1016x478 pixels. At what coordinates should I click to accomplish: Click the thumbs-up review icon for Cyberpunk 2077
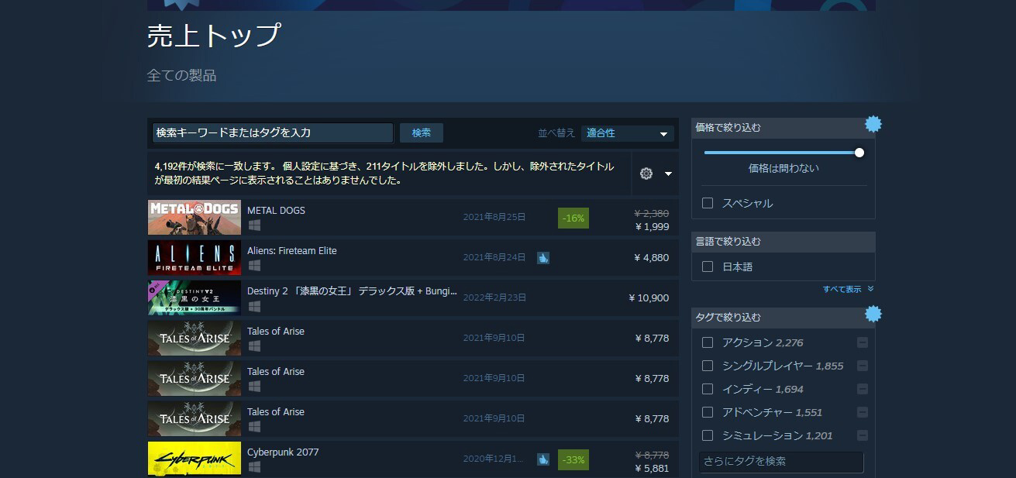coord(543,459)
